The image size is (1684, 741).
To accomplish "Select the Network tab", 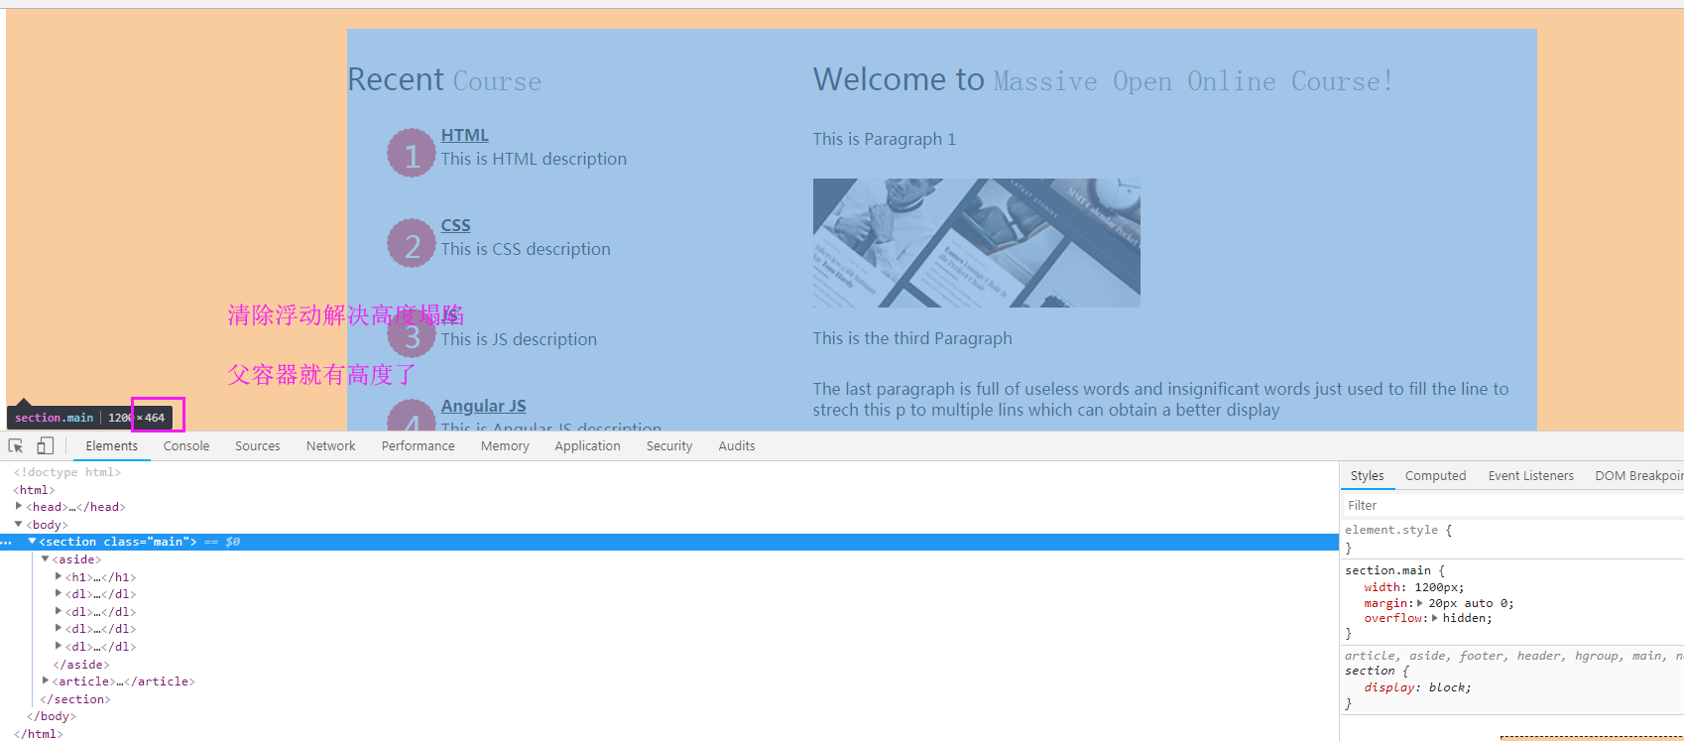I will tap(331, 446).
